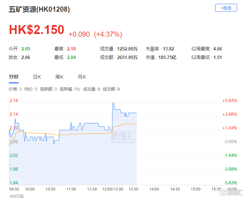This screenshot has width=245, height=198.
Task: Click the y-axis label 1.94
Action: point(14,183)
